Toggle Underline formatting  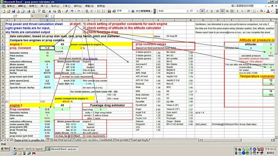tap(212, 11)
